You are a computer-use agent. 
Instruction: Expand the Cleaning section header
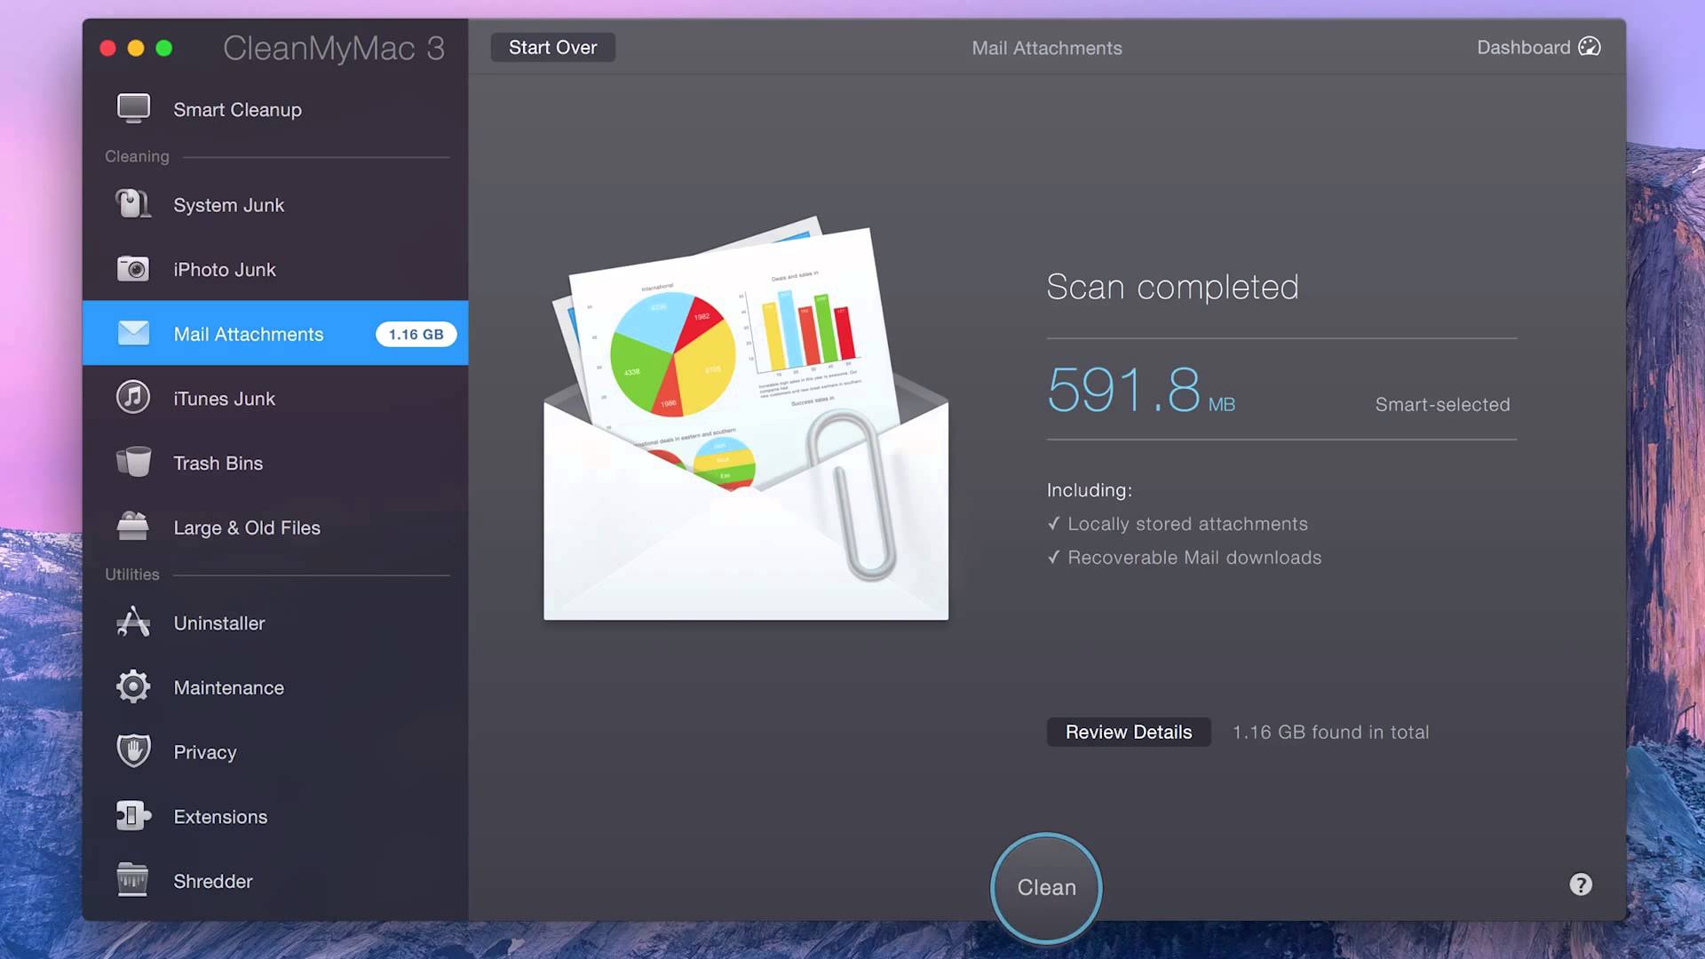(x=137, y=155)
